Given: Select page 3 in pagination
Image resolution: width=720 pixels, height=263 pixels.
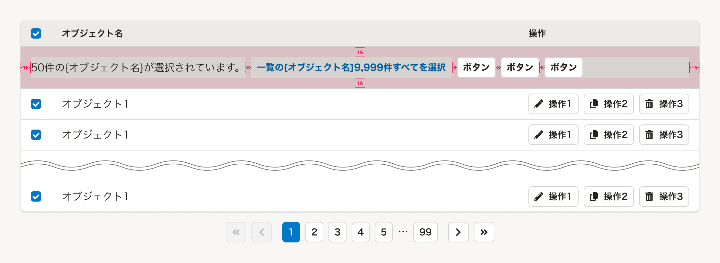Looking at the screenshot, I should tap(337, 232).
